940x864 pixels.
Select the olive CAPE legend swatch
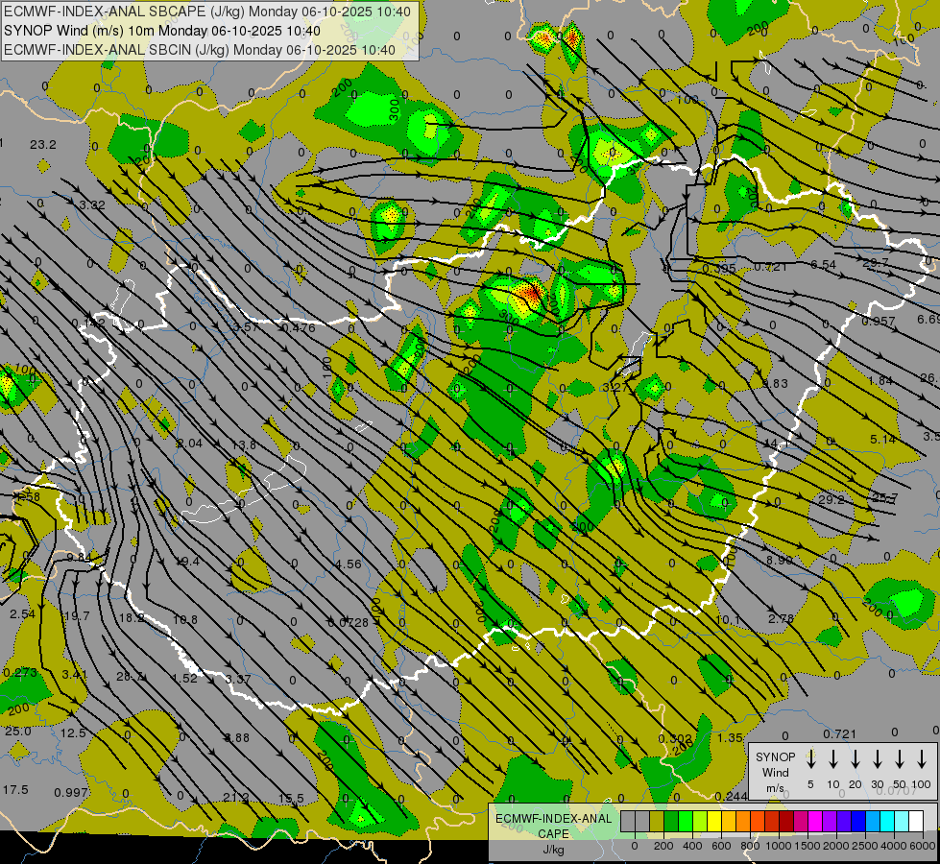[x=657, y=821]
